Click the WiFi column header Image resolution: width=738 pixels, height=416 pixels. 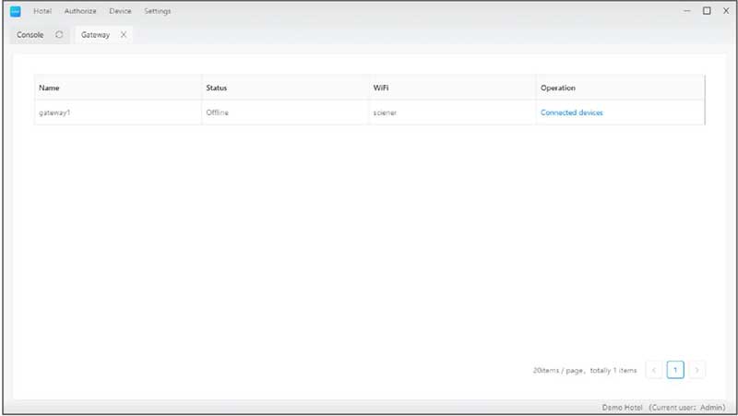click(381, 89)
